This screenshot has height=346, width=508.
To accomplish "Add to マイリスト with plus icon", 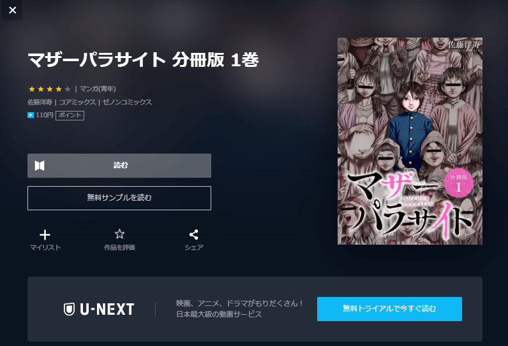I will [x=45, y=234].
